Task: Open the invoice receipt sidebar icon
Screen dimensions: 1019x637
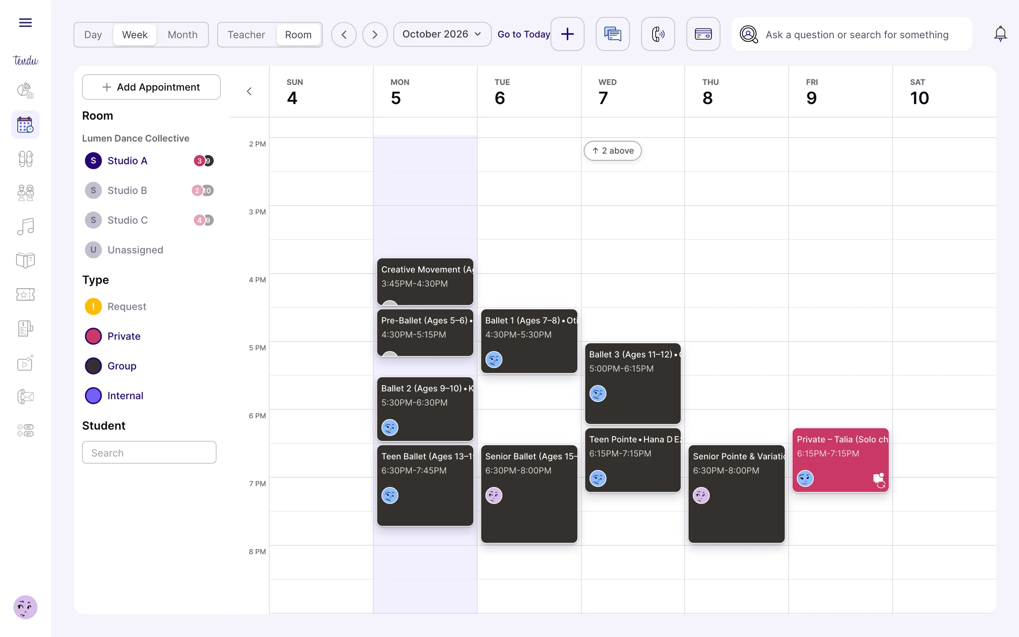Action: [x=25, y=329]
